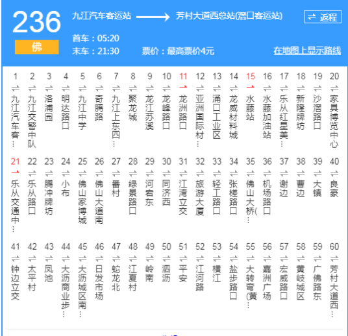Click the large 236 route number
This screenshot has height=336, width=348.
coord(36,22)
